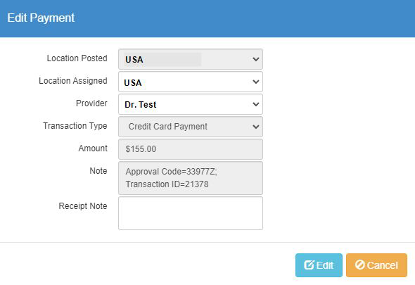Click the Location Assigned label

click(x=73, y=81)
